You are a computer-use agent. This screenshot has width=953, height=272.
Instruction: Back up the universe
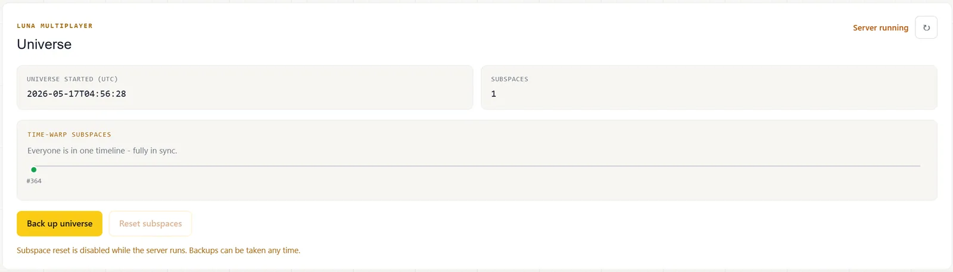60,224
